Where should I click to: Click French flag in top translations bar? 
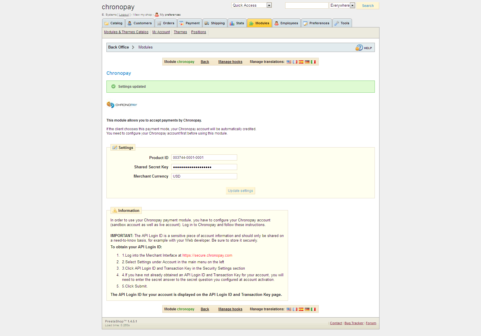pyautogui.click(x=295, y=62)
